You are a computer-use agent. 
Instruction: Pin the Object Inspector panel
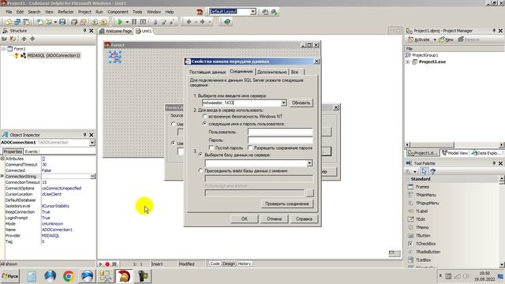[x=84, y=135]
